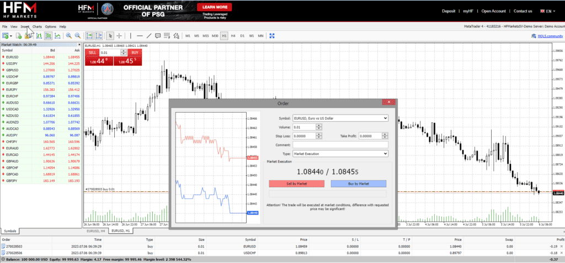The width and height of the screenshot is (565, 263).
Task: Click the Buy by Market button
Action: click(x=359, y=184)
